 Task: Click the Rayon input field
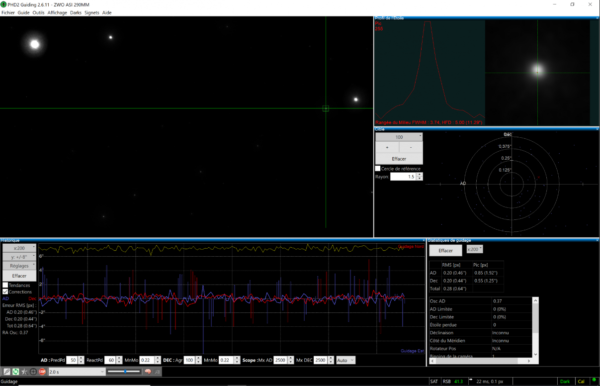(403, 177)
